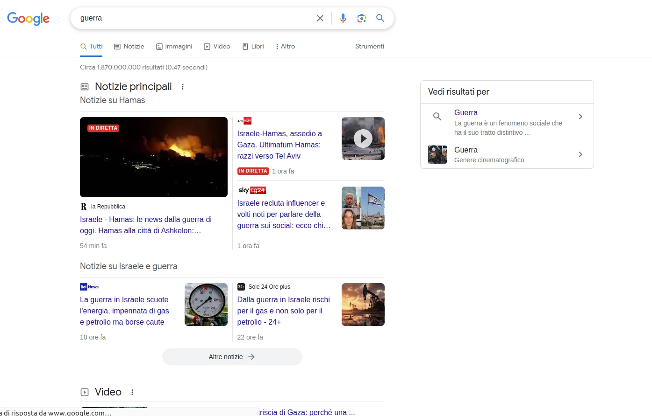Open the Immagini tab
Screen dimensions: 652x416
174,46
